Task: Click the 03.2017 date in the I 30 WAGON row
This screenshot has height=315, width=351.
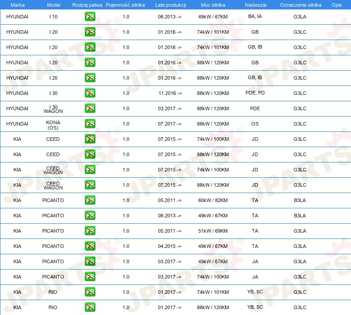Action: pos(170,108)
